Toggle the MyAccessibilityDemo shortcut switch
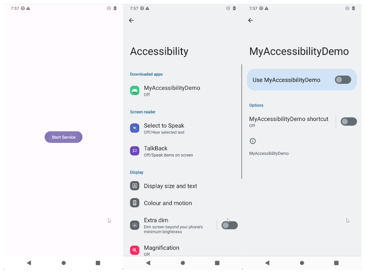 coord(348,121)
